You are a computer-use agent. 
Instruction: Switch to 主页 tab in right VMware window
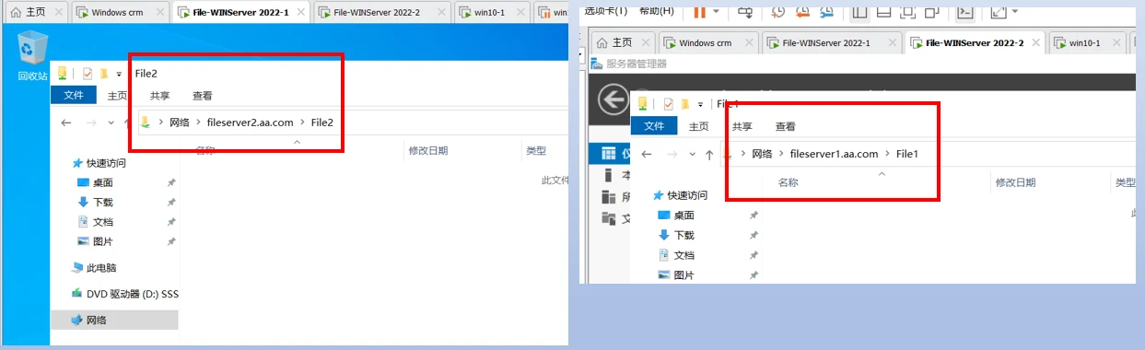click(624, 42)
